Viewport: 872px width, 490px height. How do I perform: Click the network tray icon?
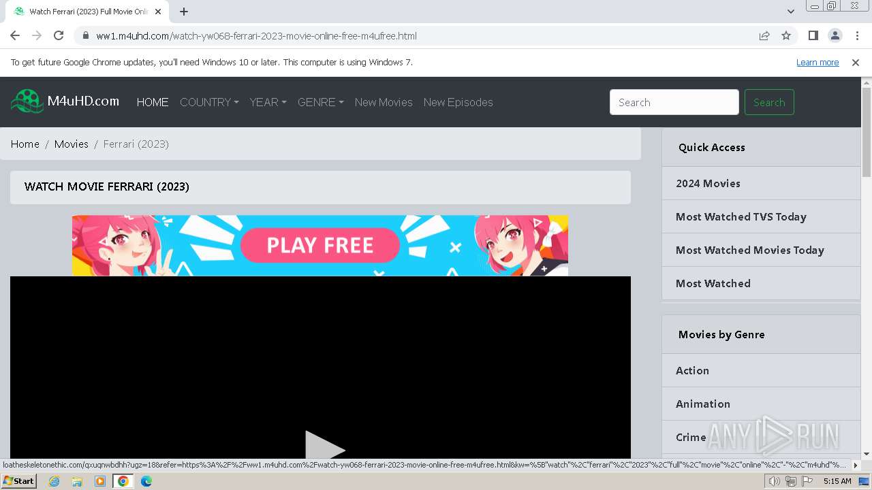790,481
